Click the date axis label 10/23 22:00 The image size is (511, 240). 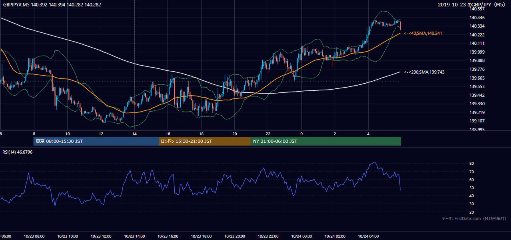coord(268,236)
